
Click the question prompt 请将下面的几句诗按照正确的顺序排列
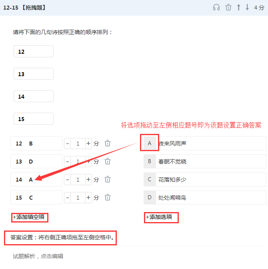click(x=62, y=32)
